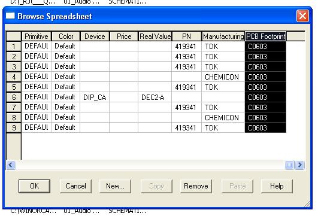Click the horizontal scrollbar thumb

(289, 165)
